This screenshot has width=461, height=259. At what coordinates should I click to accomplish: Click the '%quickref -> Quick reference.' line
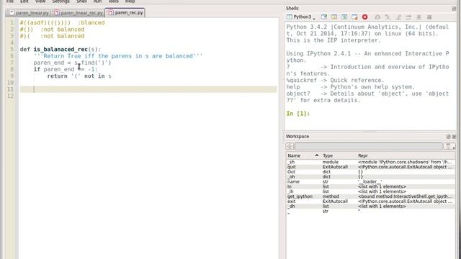tap(335, 81)
